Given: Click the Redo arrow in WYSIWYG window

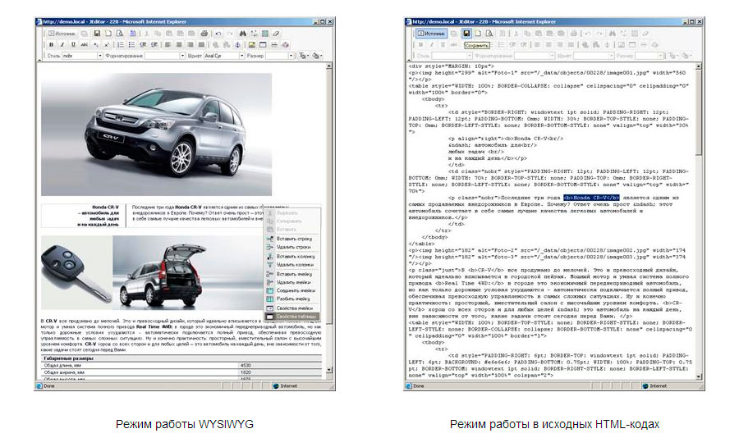Looking at the screenshot, I should 230,34.
